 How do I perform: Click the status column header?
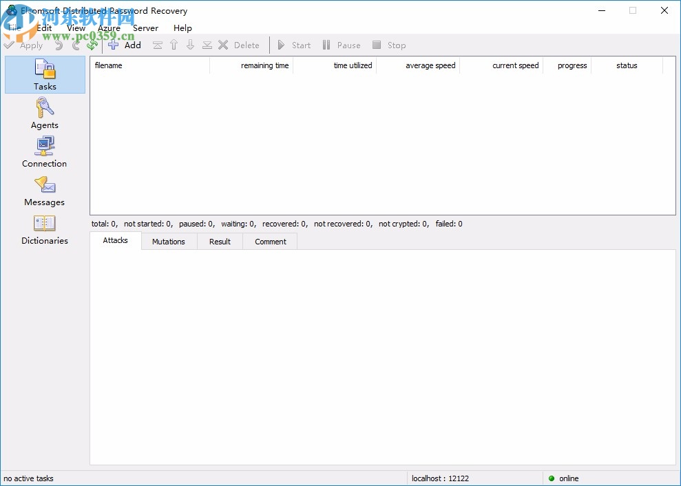point(626,65)
